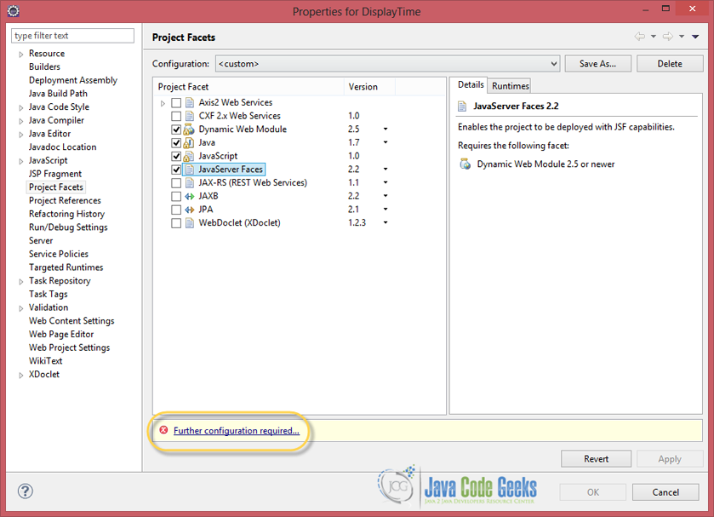
Task: Open WebDoclet version dropdown
Action: click(386, 222)
